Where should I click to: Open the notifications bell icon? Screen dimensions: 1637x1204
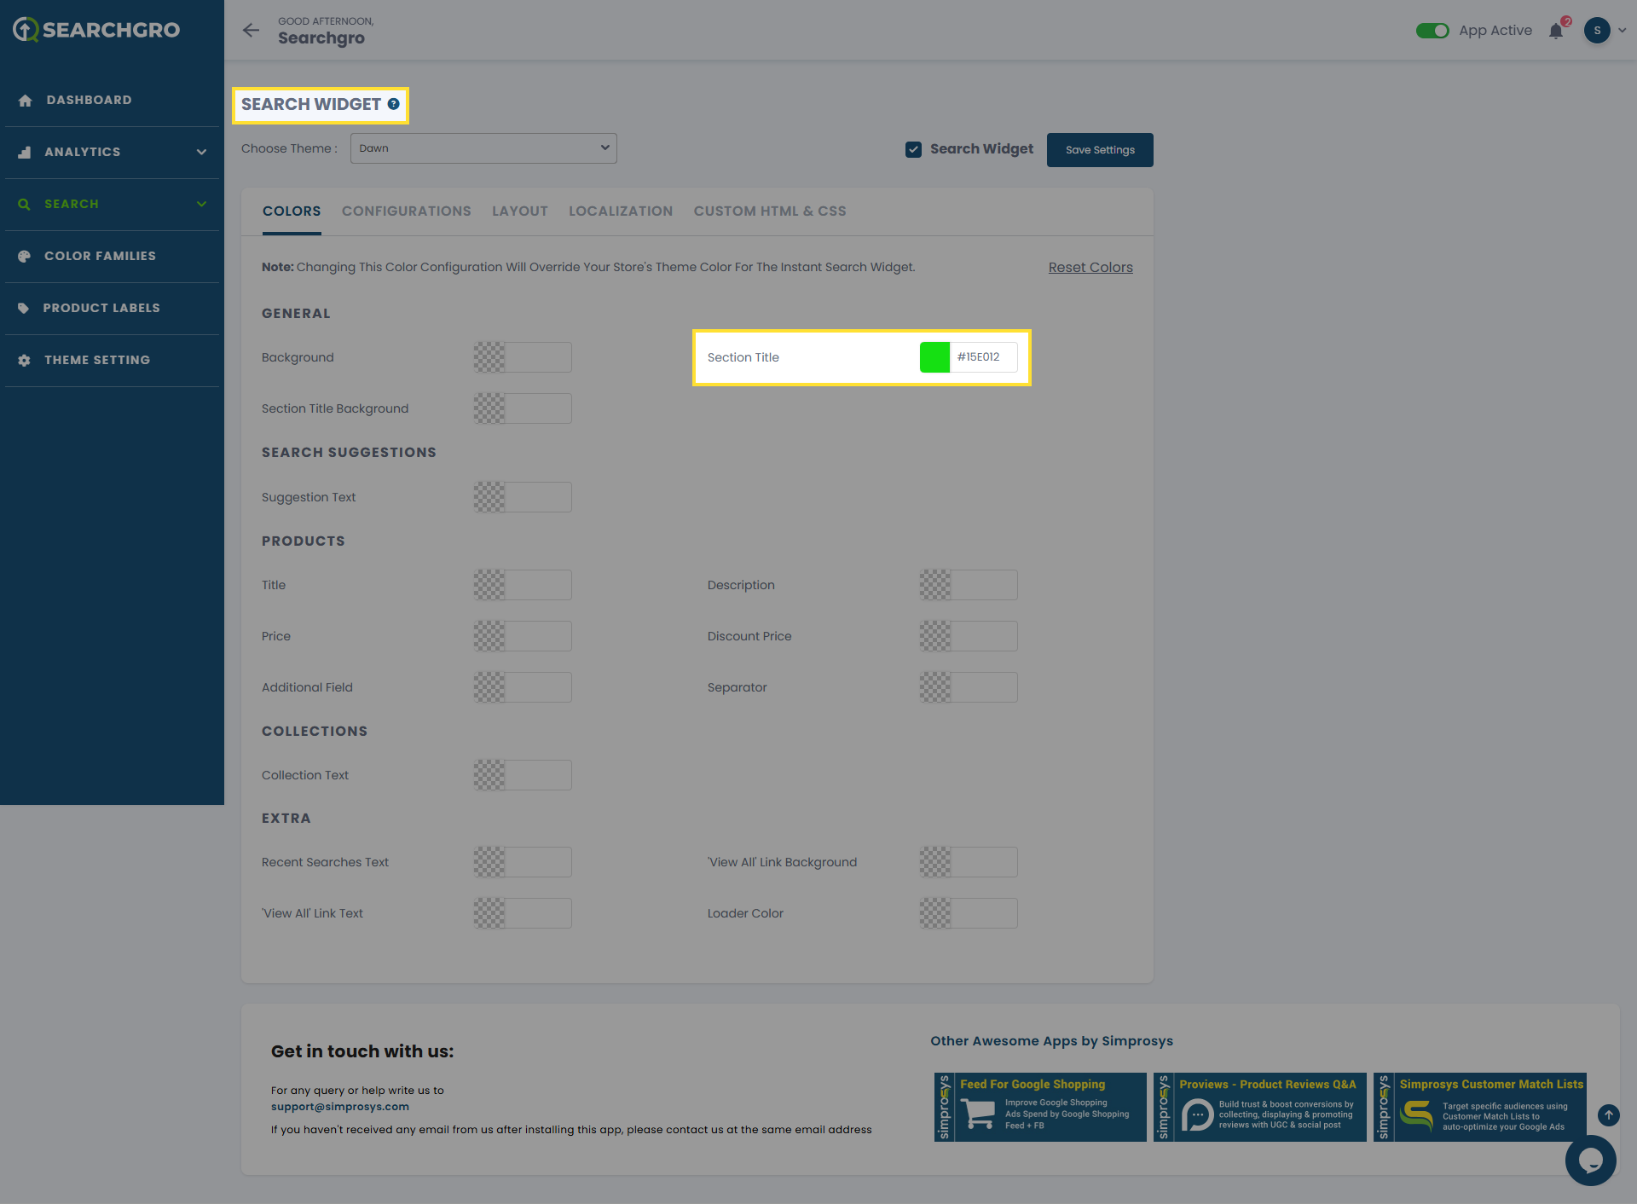(1556, 32)
